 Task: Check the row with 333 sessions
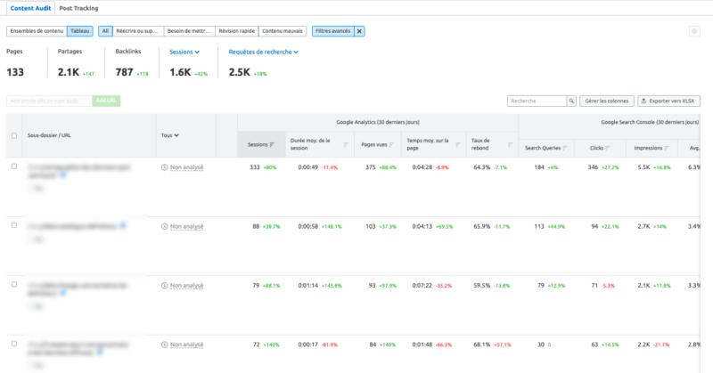(x=14, y=166)
